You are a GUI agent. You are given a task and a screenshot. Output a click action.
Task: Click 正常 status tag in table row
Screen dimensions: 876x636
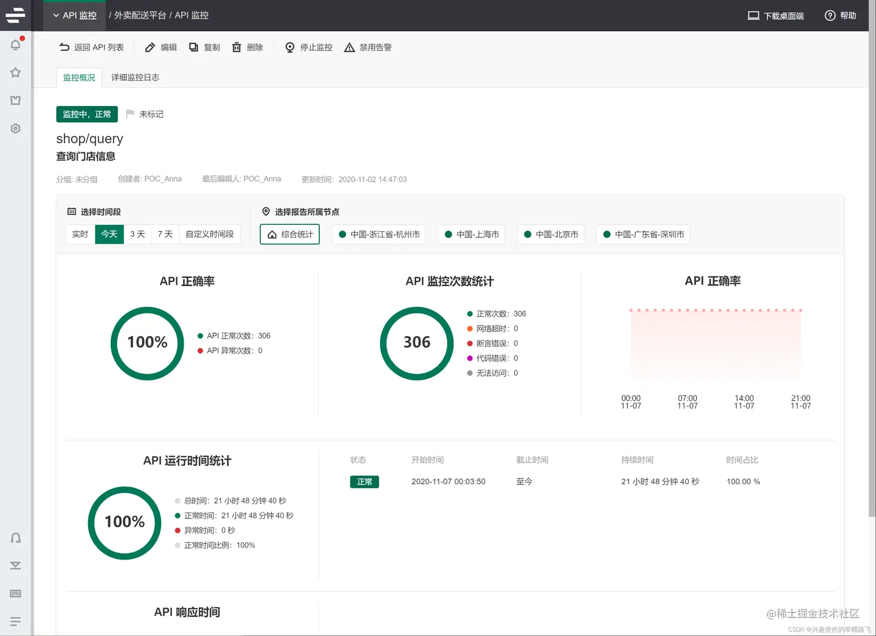[364, 482]
